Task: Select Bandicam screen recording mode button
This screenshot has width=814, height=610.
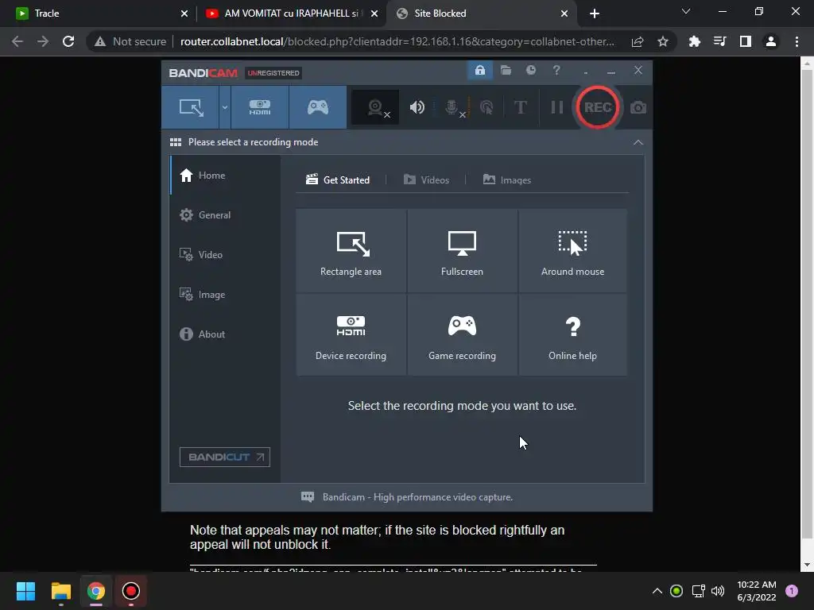Action: click(191, 107)
